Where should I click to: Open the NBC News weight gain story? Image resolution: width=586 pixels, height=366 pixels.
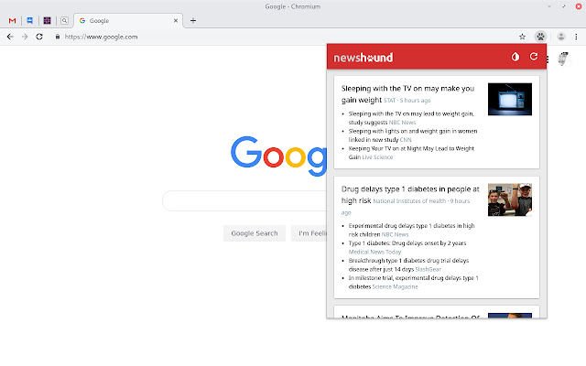pyautogui.click(x=411, y=118)
